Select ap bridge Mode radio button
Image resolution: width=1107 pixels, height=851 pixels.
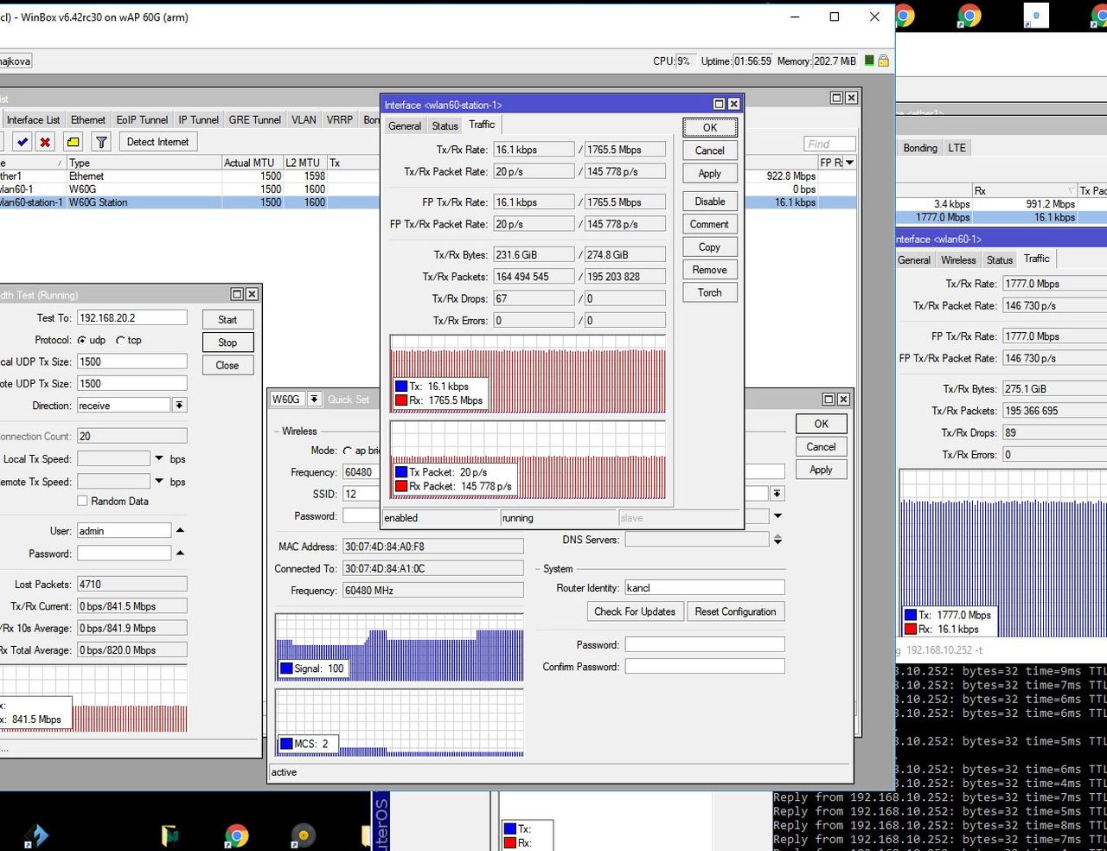click(x=348, y=451)
